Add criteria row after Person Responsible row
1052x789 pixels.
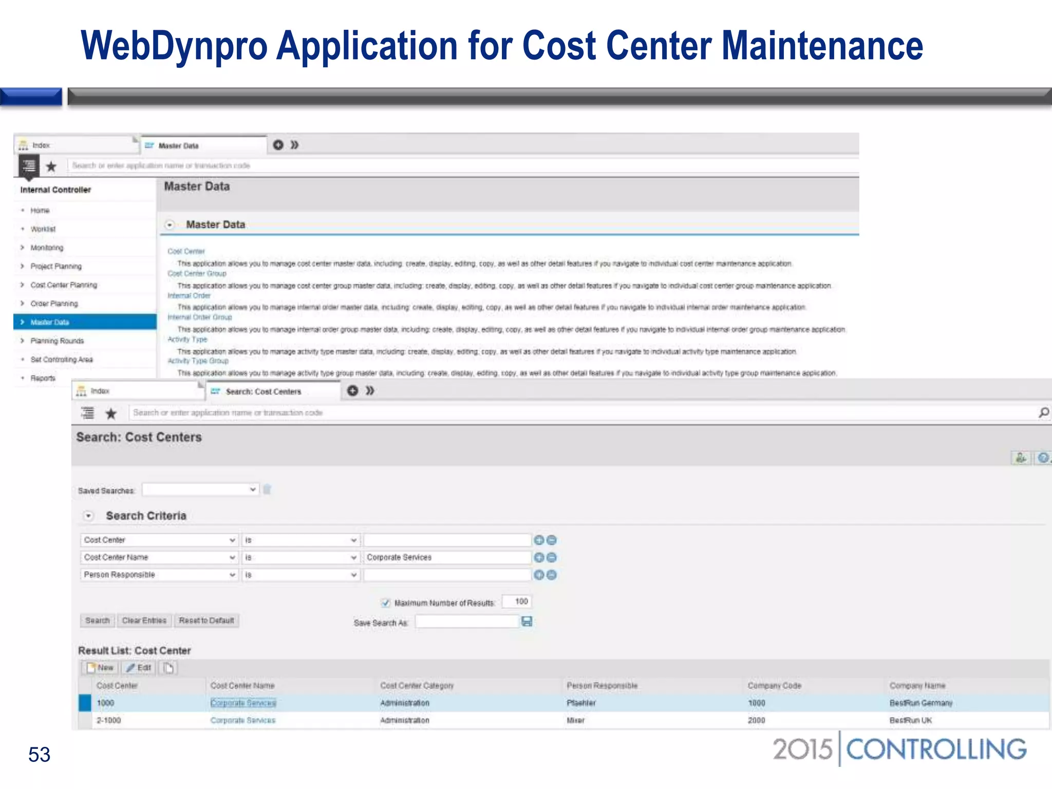click(539, 575)
